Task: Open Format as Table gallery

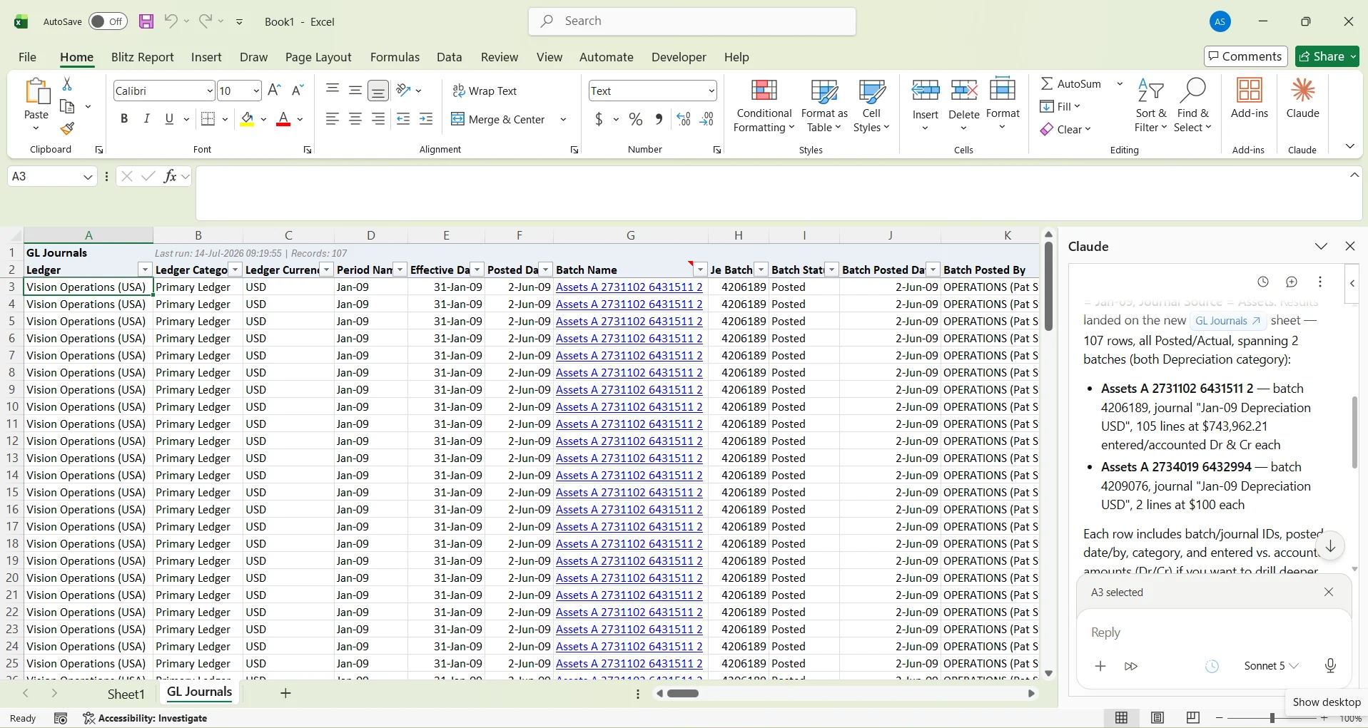Action: (x=824, y=106)
